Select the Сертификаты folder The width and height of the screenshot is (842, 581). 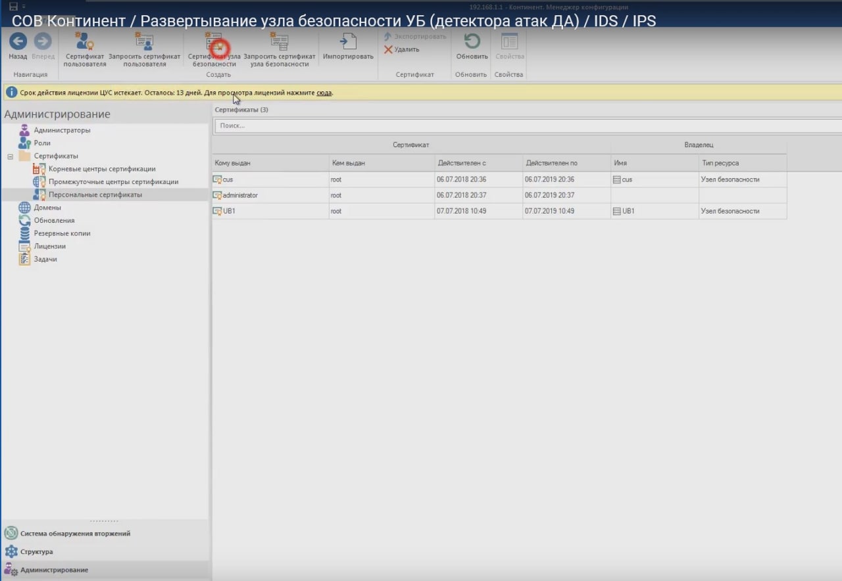(56, 156)
